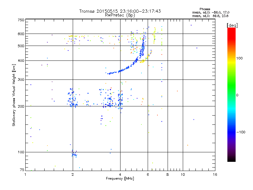Click the y-axis tick label '300'
Viewport: 253px width, 190px height.
tap(21, 79)
